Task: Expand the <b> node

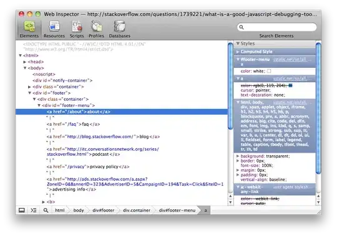Action: tap(44, 202)
